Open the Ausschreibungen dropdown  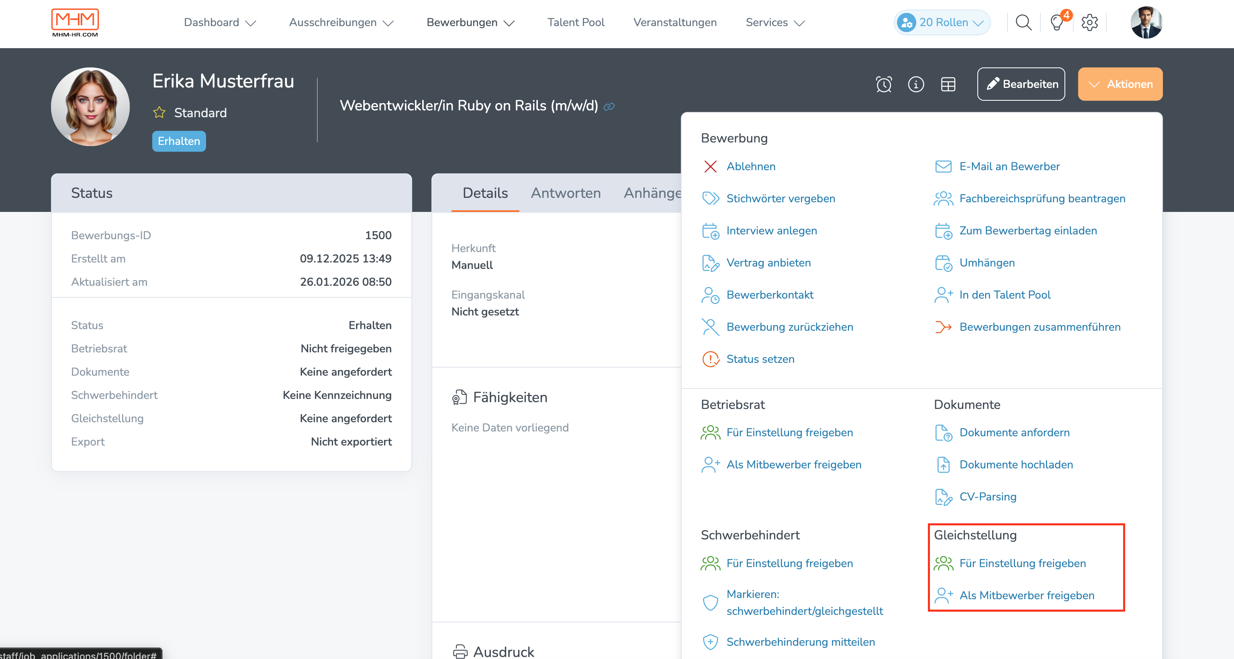341,22
